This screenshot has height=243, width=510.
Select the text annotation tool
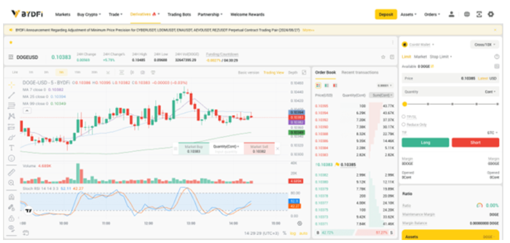click(12, 148)
